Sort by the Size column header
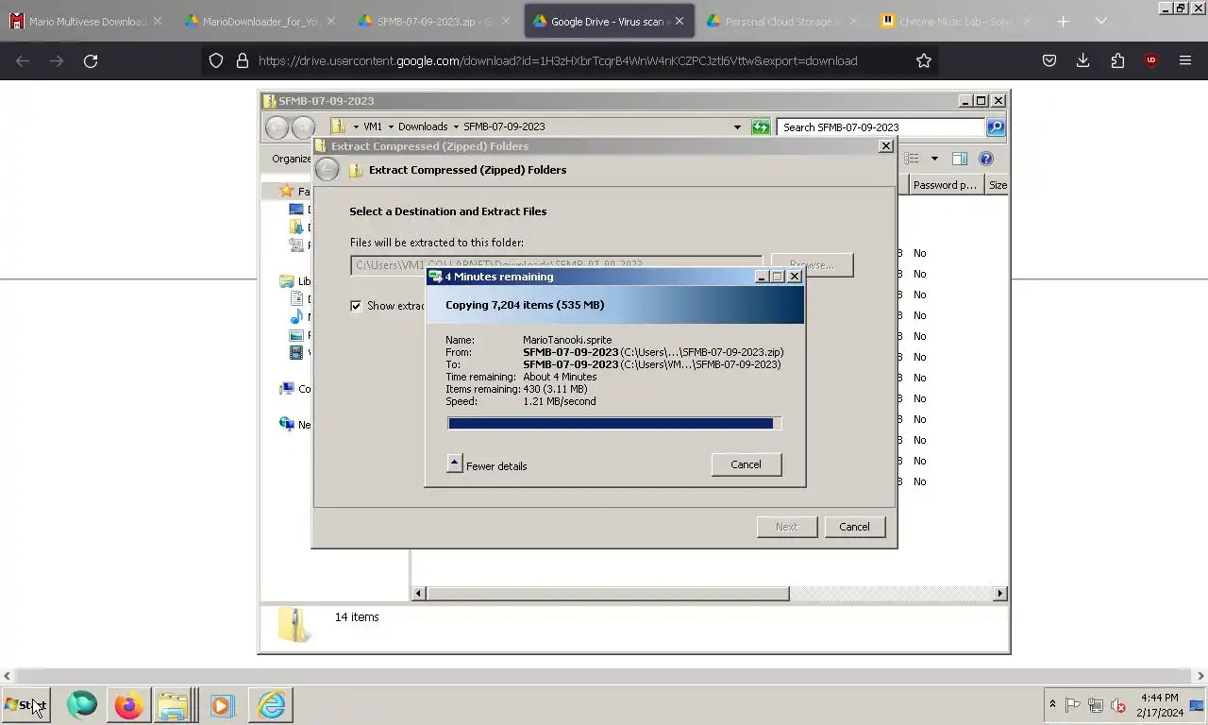 tap(997, 185)
